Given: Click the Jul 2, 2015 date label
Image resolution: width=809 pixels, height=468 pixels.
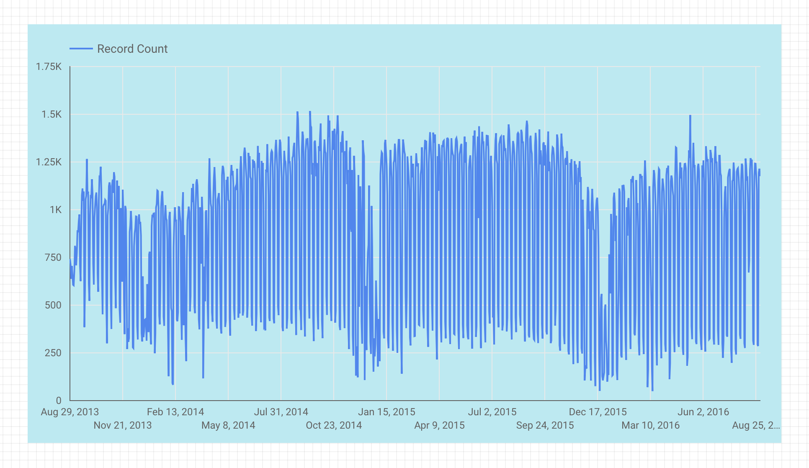Looking at the screenshot, I should [492, 412].
